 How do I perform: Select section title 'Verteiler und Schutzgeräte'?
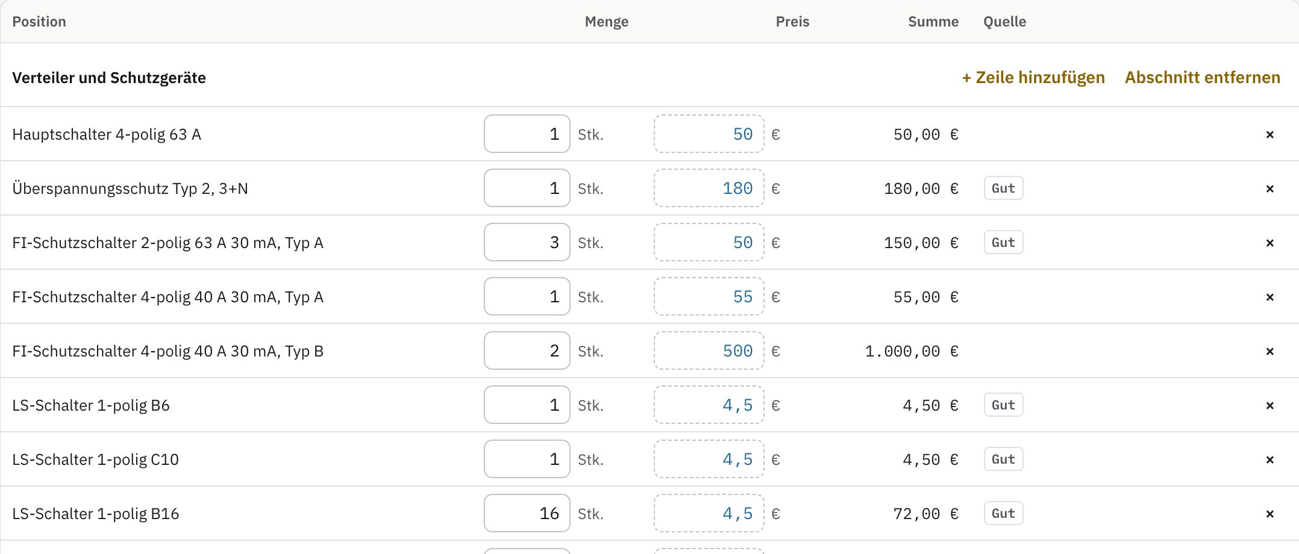point(109,78)
